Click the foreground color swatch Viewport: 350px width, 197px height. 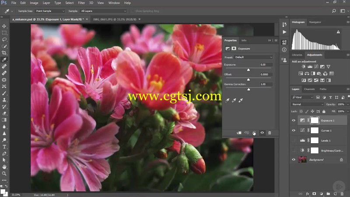[3, 191]
